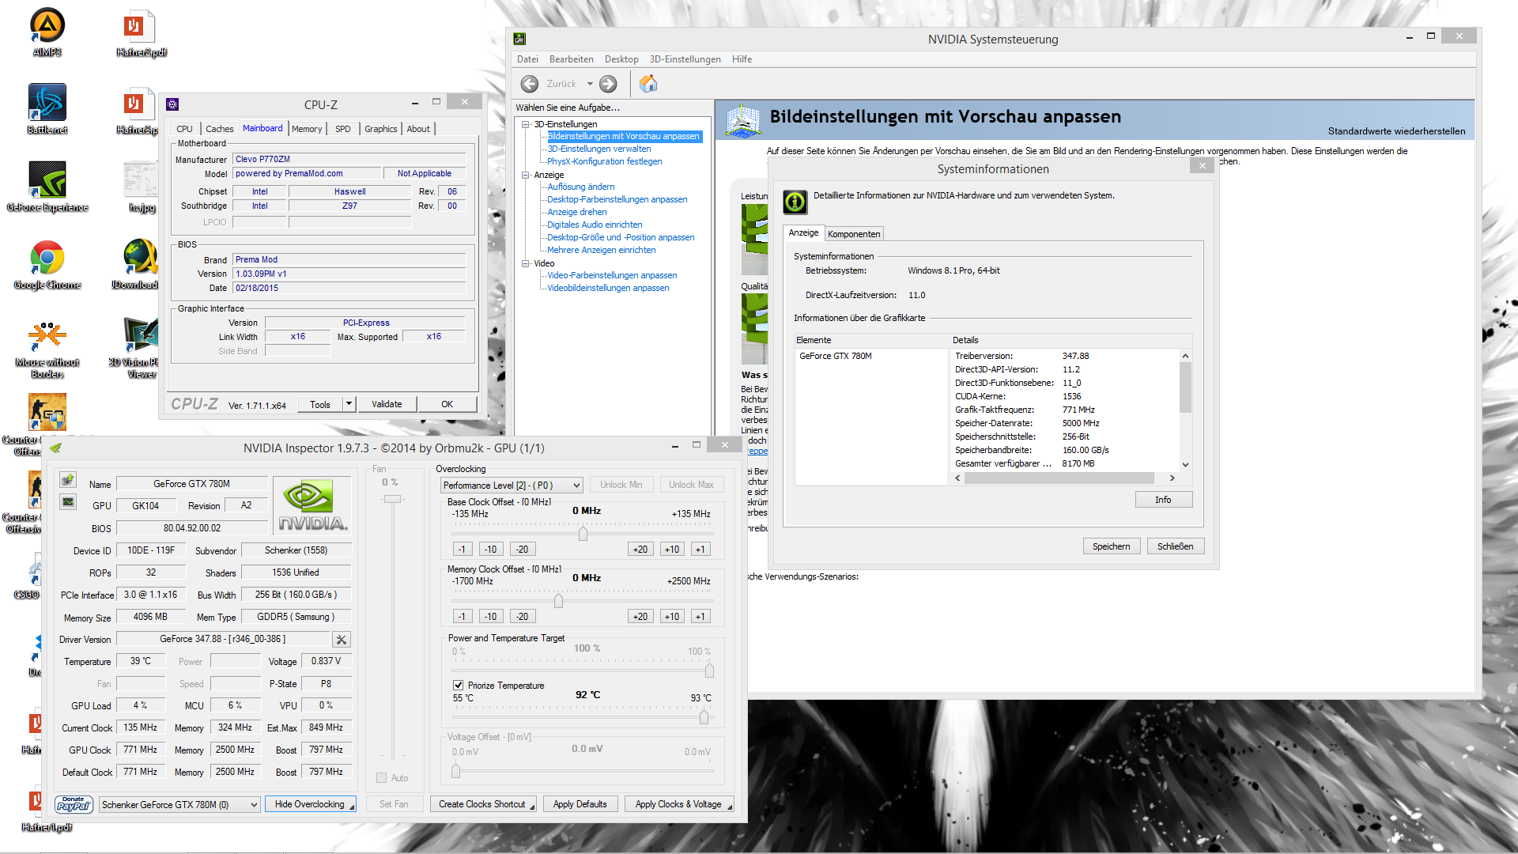Click the PayPal Donate button
Image resolution: width=1518 pixels, height=854 pixels.
(x=74, y=804)
